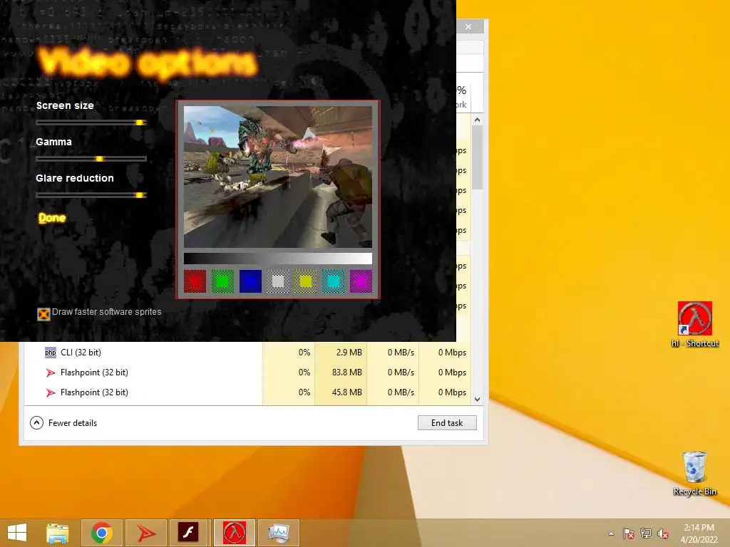Click the cyan color test swatch
The image size is (730, 547).
click(x=334, y=281)
